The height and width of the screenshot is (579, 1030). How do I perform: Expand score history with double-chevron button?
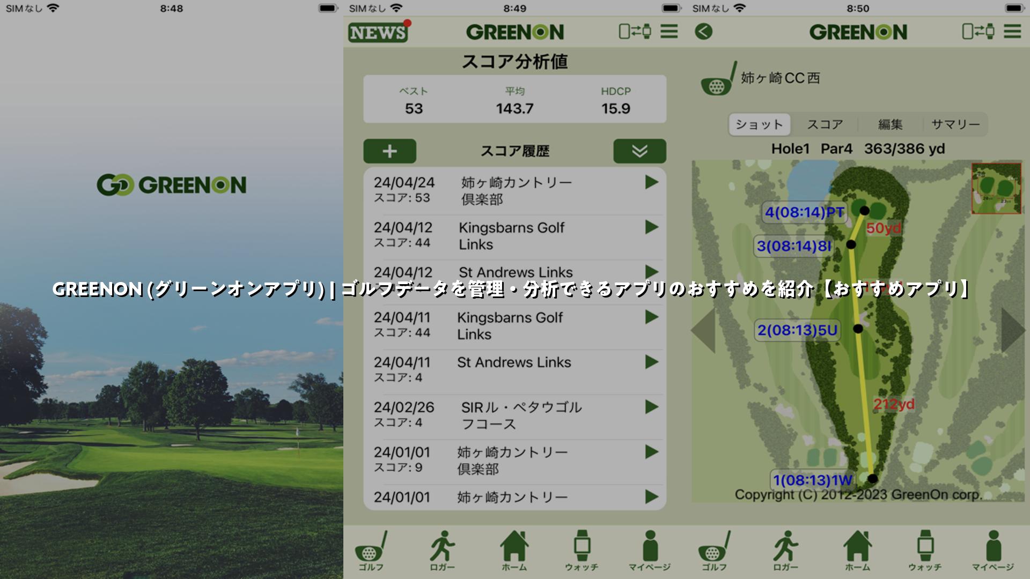click(x=639, y=151)
